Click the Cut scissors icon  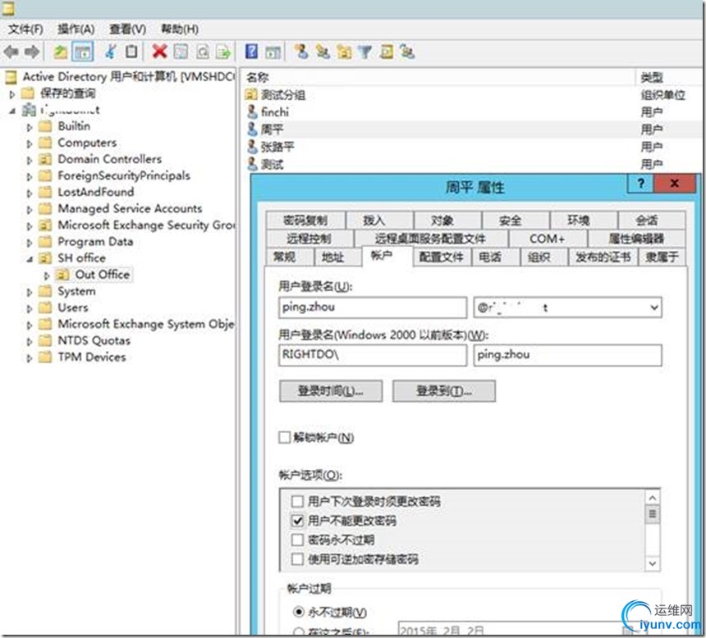[x=110, y=52]
